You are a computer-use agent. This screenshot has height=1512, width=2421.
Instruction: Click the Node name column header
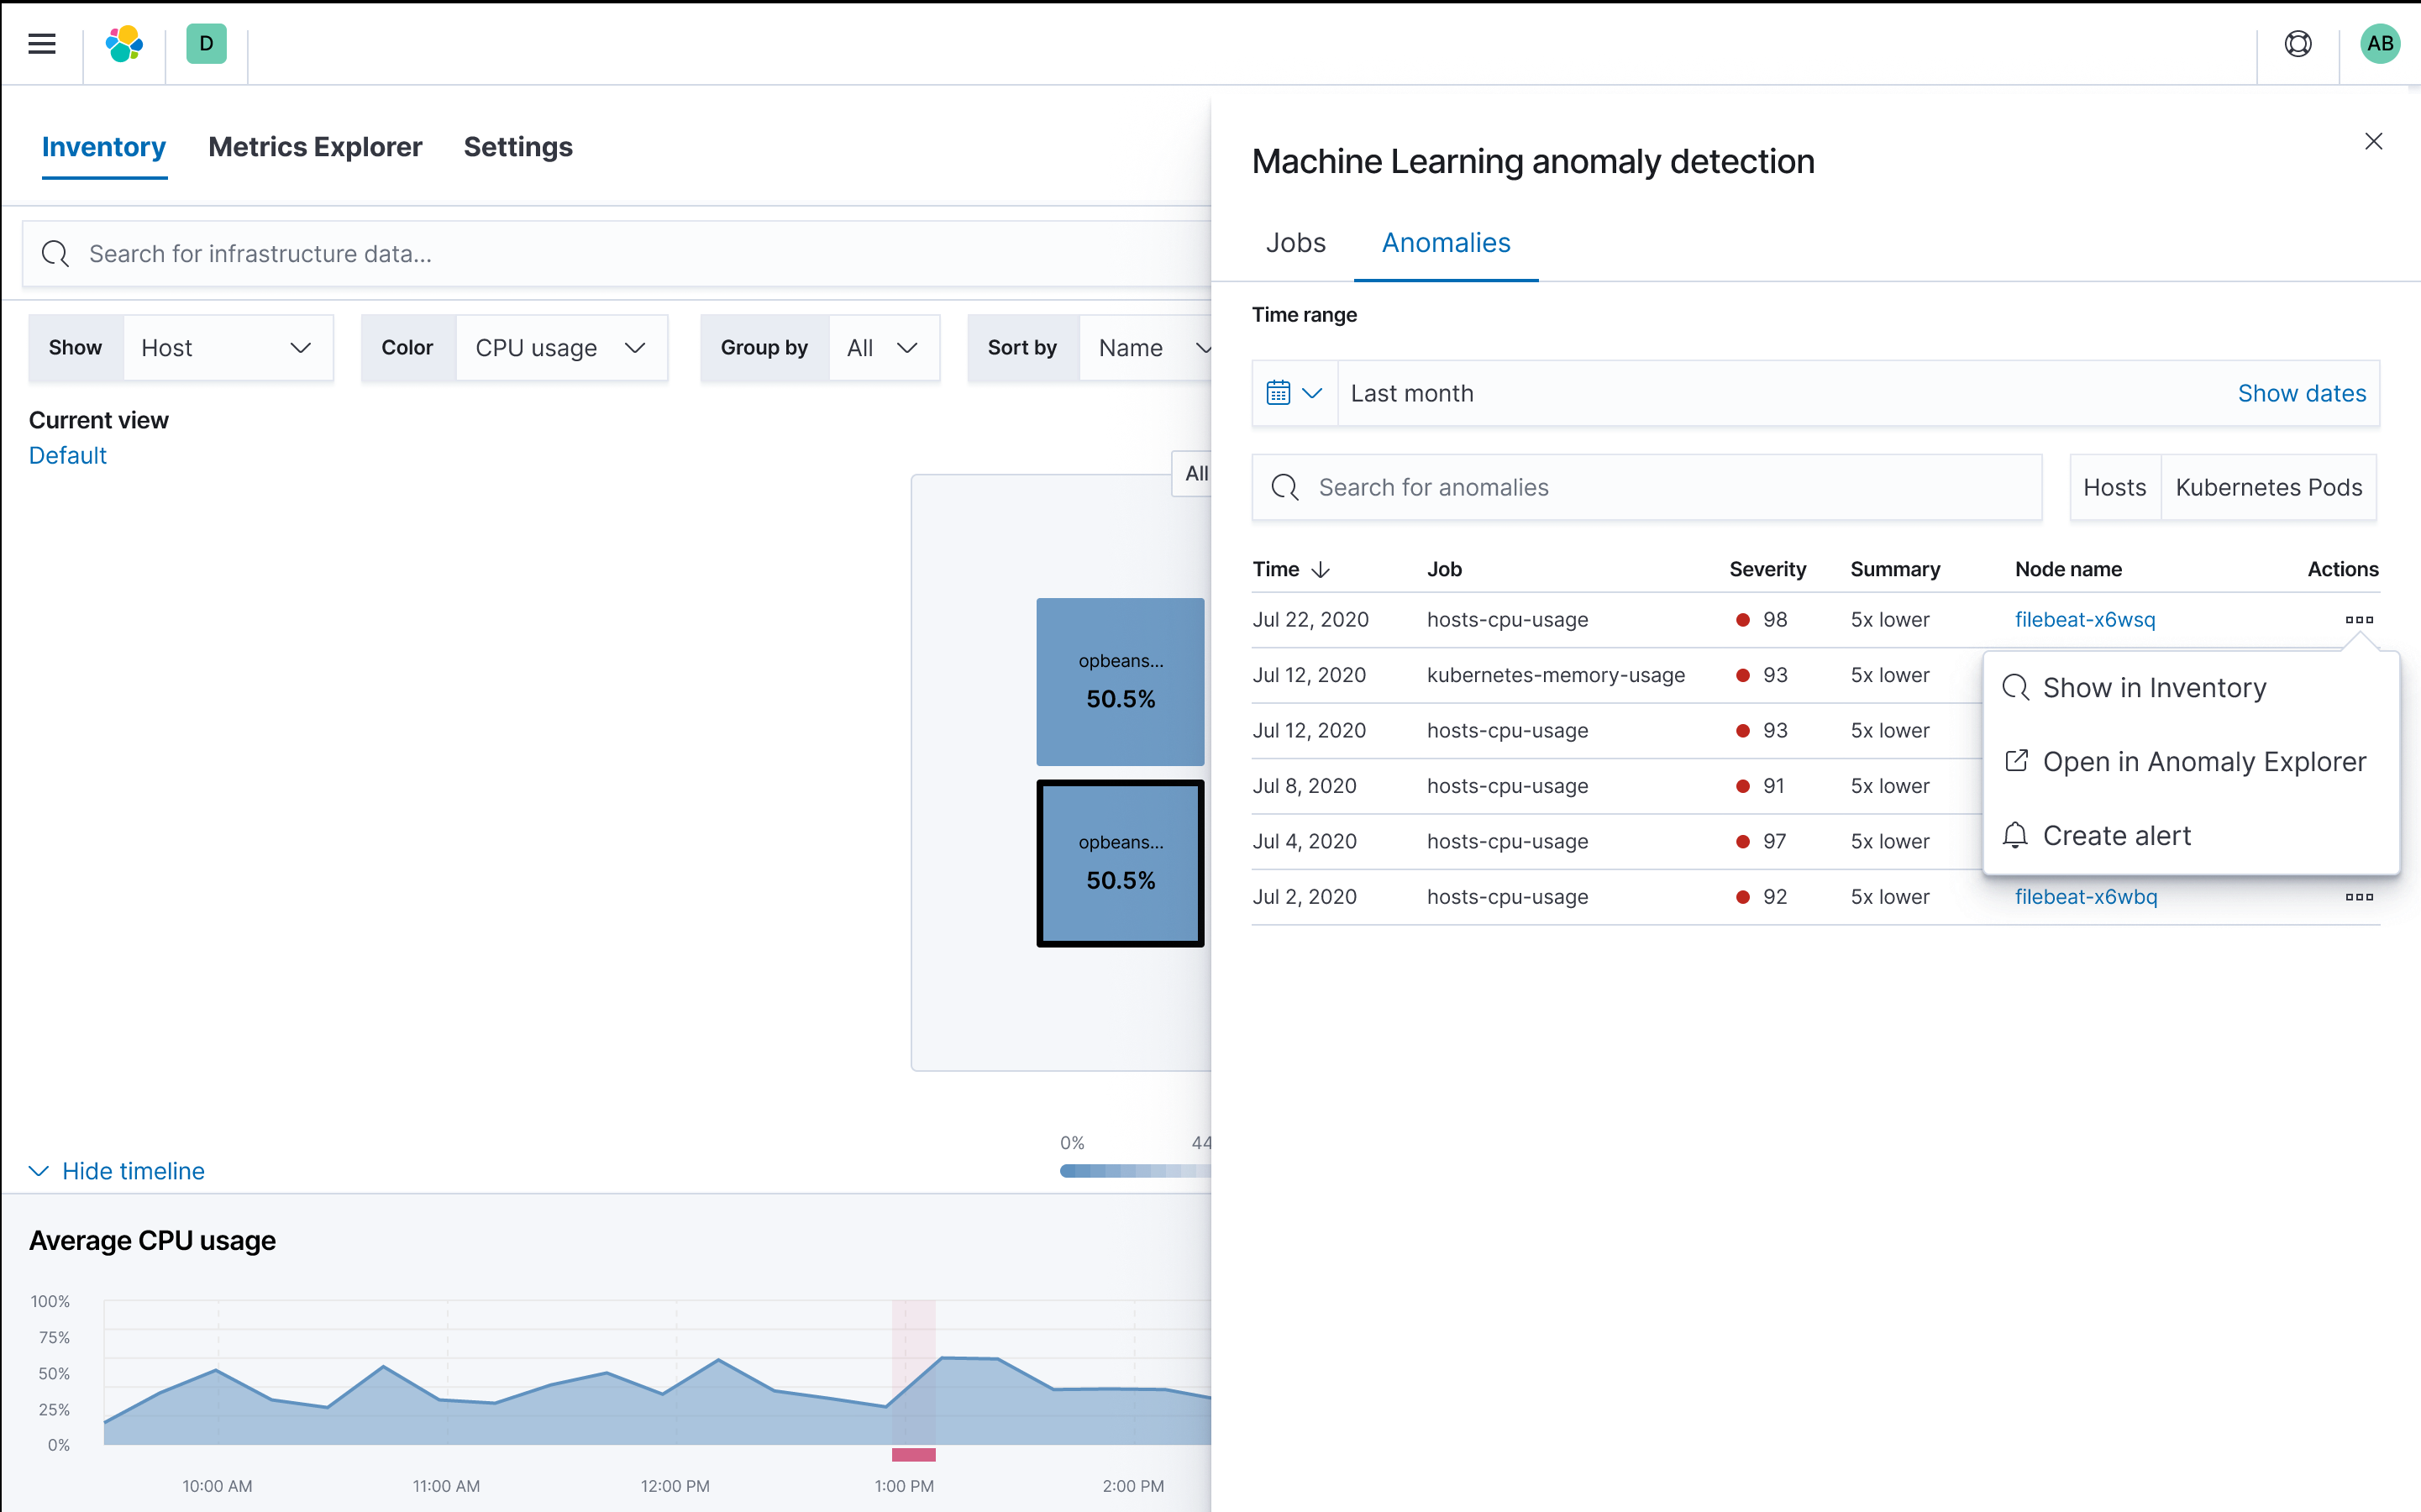tap(2068, 569)
